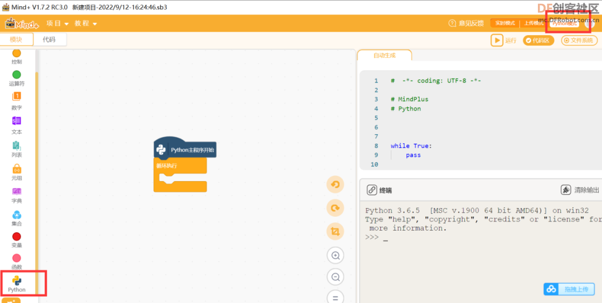Click the block palette vertical scrollbar
The height and width of the screenshot is (303, 602).
[x=37, y=182]
